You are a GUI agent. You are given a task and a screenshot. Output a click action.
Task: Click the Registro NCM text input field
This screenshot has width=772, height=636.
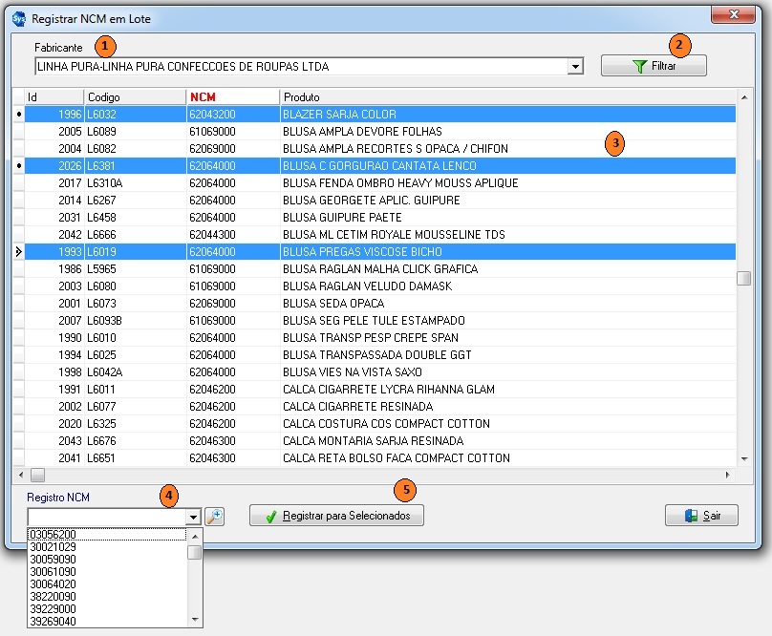point(106,517)
